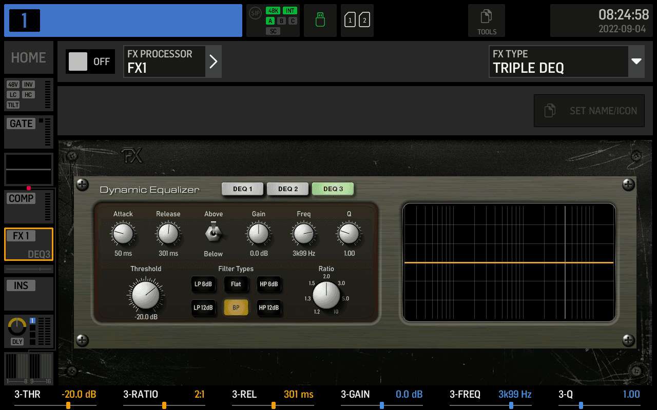The width and height of the screenshot is (657, 410).
Task: Click the clock and date display
Action: [x=602, y=20]
